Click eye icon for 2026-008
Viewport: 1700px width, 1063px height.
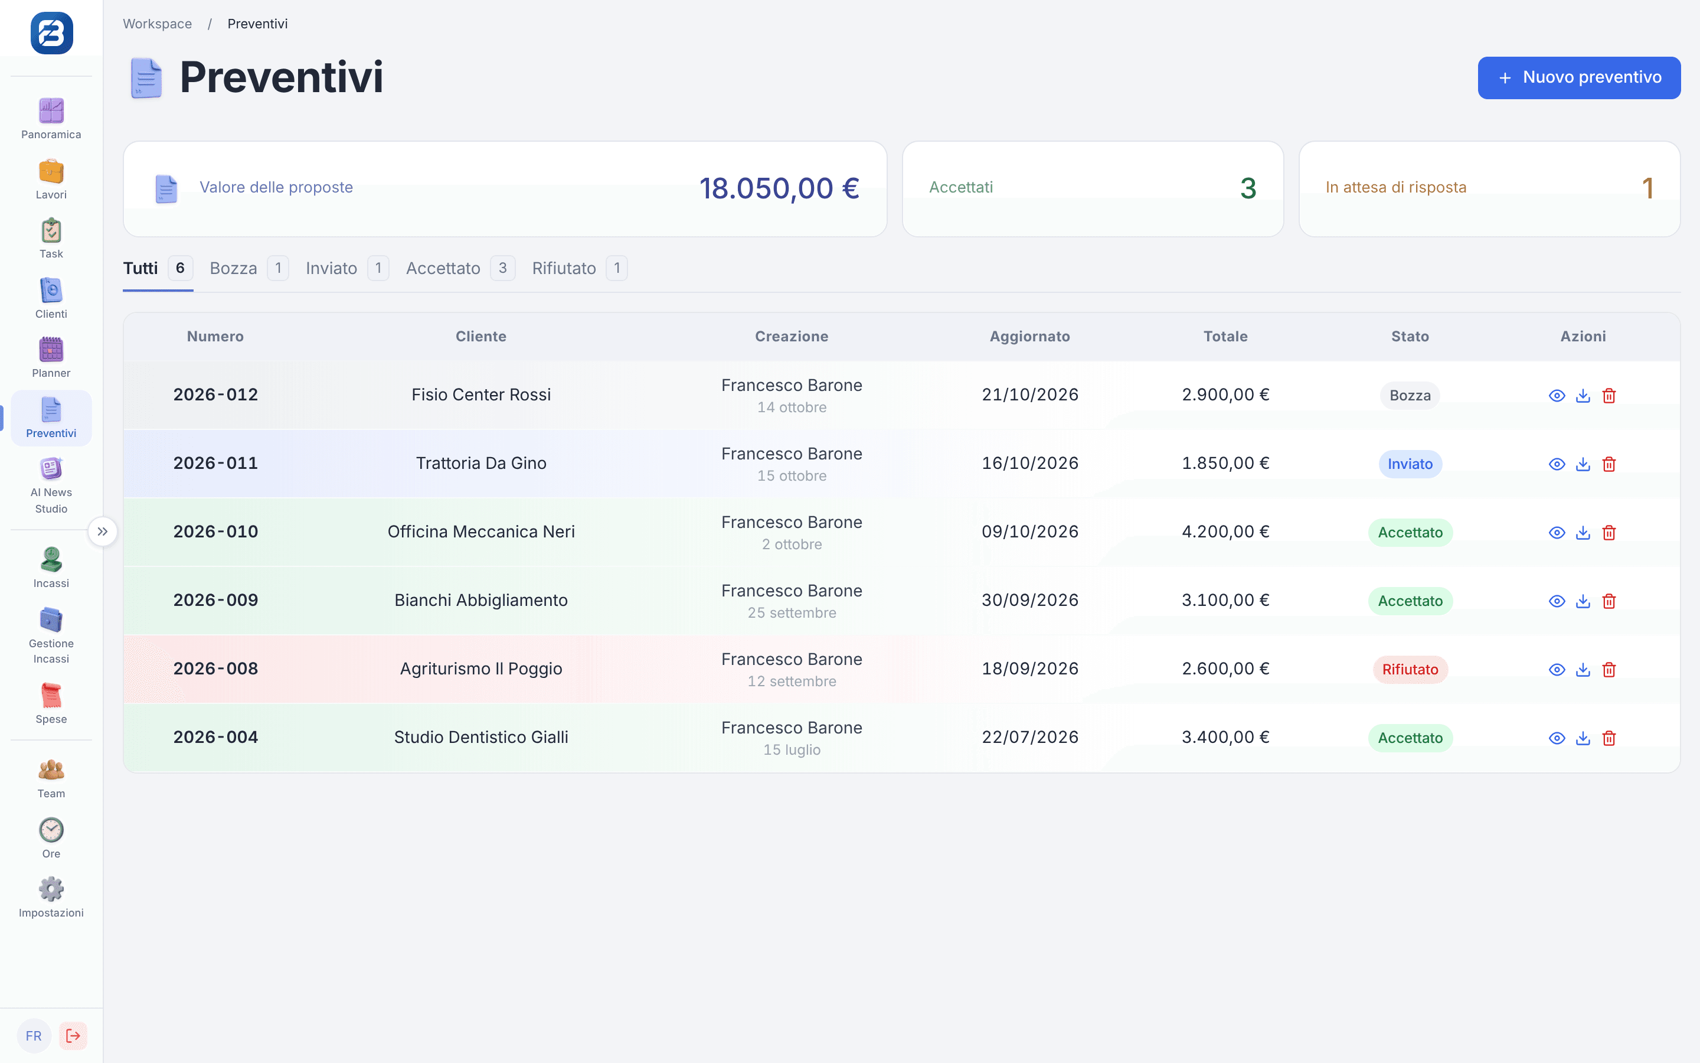pos(1557,670)
